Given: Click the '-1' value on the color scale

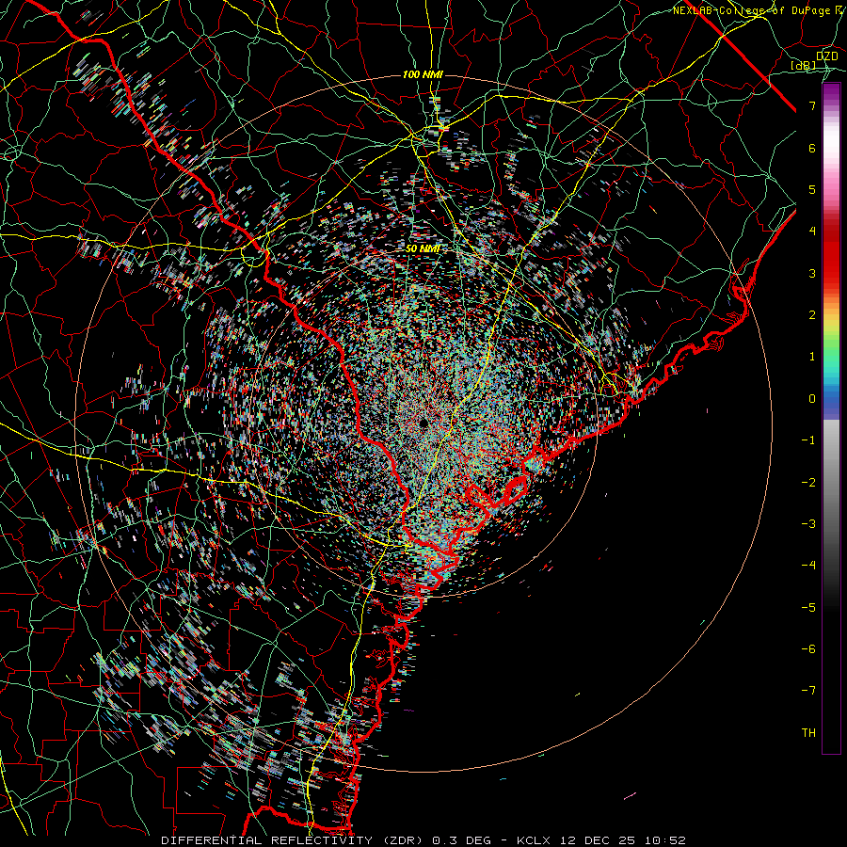Looking at the screenshot, I should click(808, 440).
